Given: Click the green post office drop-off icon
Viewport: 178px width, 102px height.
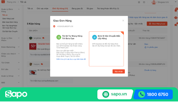Looking at the screenshot, I should tap(59, 37).
